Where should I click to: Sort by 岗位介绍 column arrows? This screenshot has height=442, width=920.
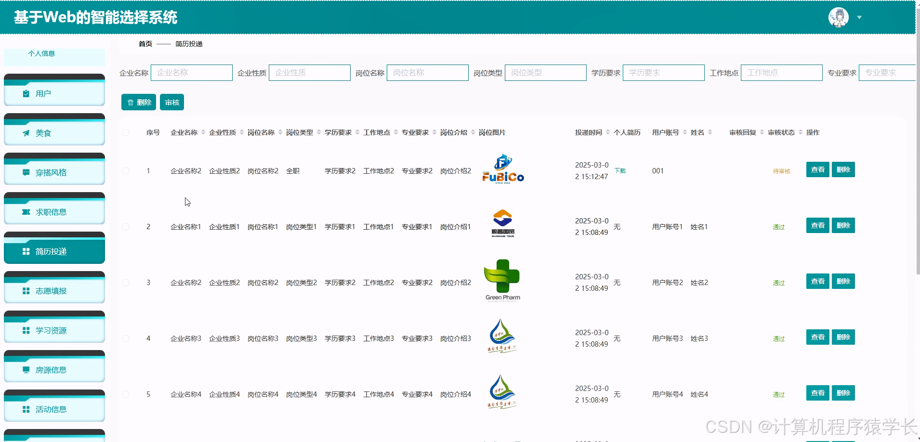tap(473, 132)
